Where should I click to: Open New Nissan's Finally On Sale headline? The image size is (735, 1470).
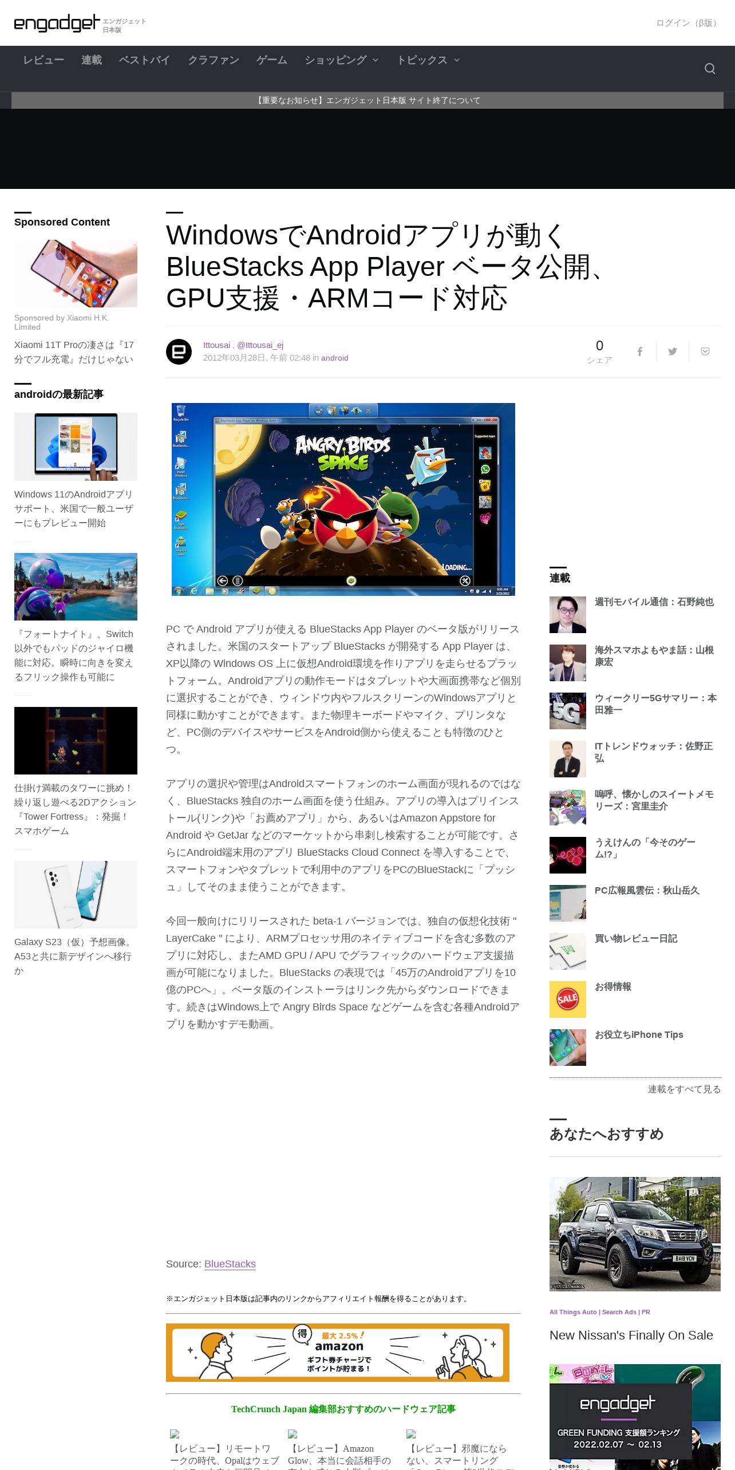(x=631, y=1335)
